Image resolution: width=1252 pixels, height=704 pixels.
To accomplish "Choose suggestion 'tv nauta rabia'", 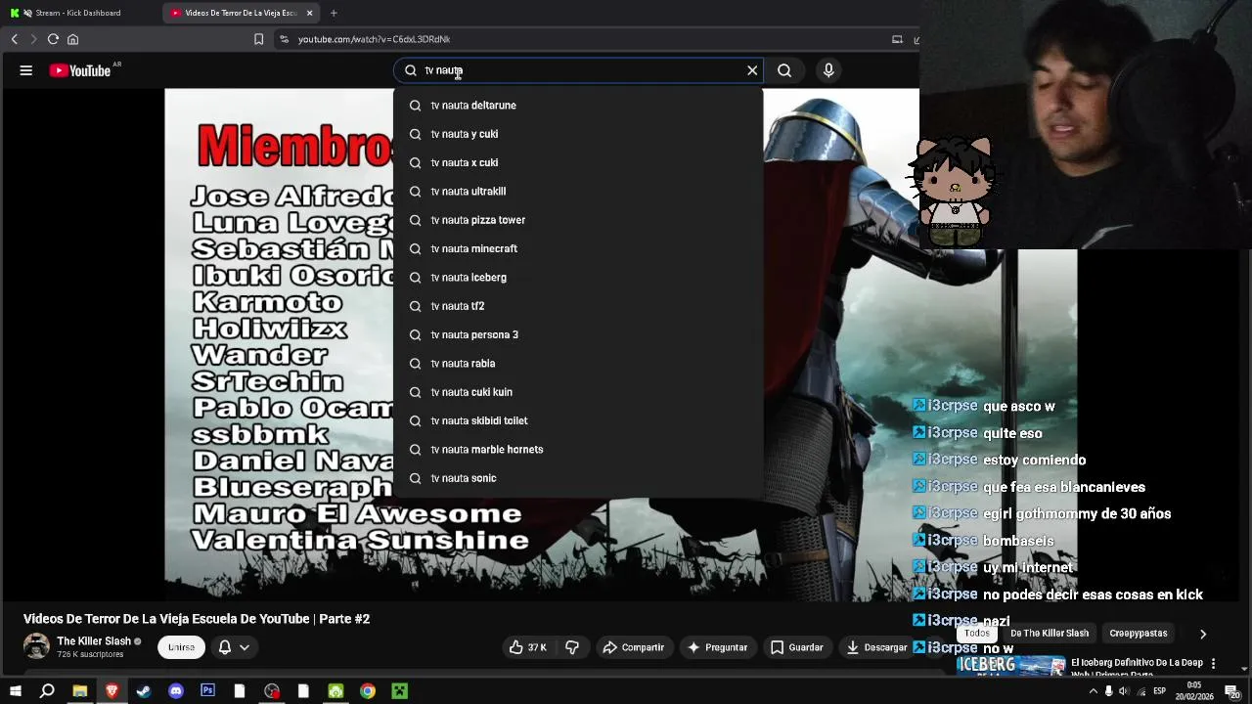I will point(578,364).
